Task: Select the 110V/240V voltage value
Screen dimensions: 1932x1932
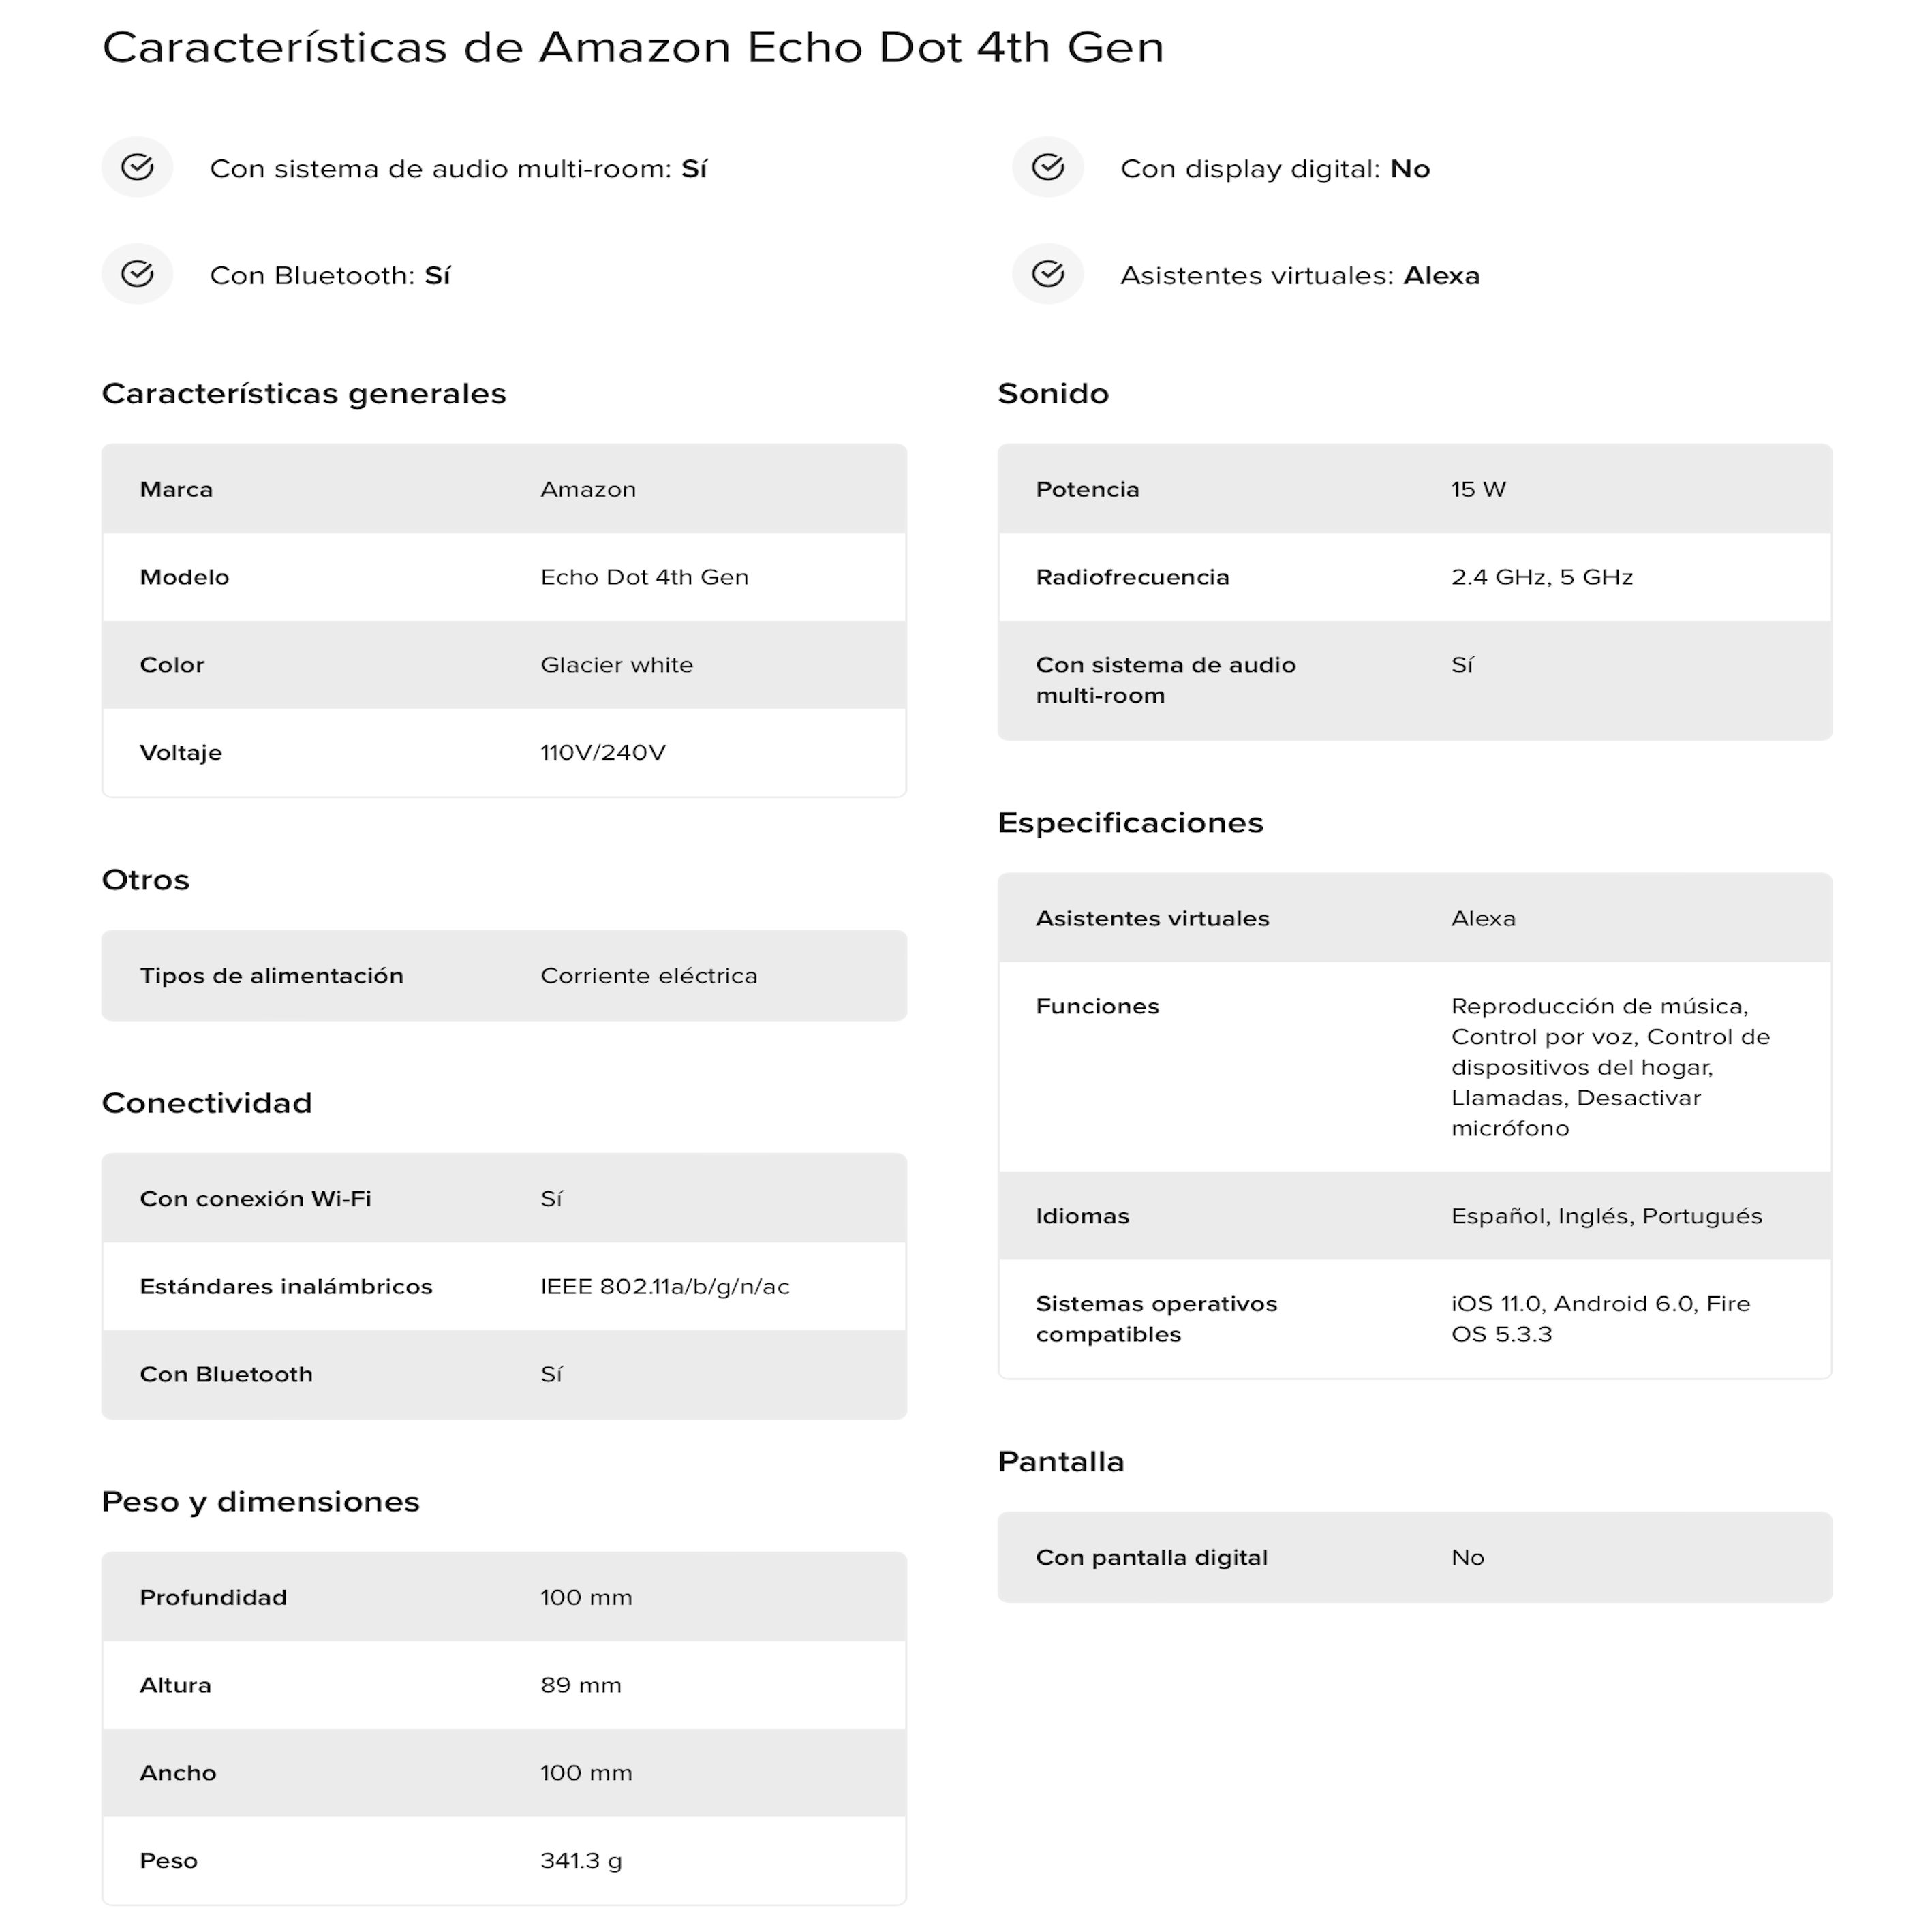Action: point(603,752)
